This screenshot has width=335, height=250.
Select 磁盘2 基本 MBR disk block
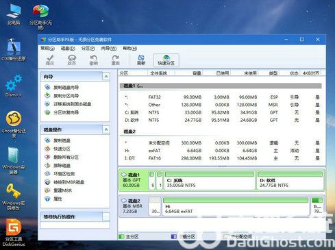(x=133, y=206)
